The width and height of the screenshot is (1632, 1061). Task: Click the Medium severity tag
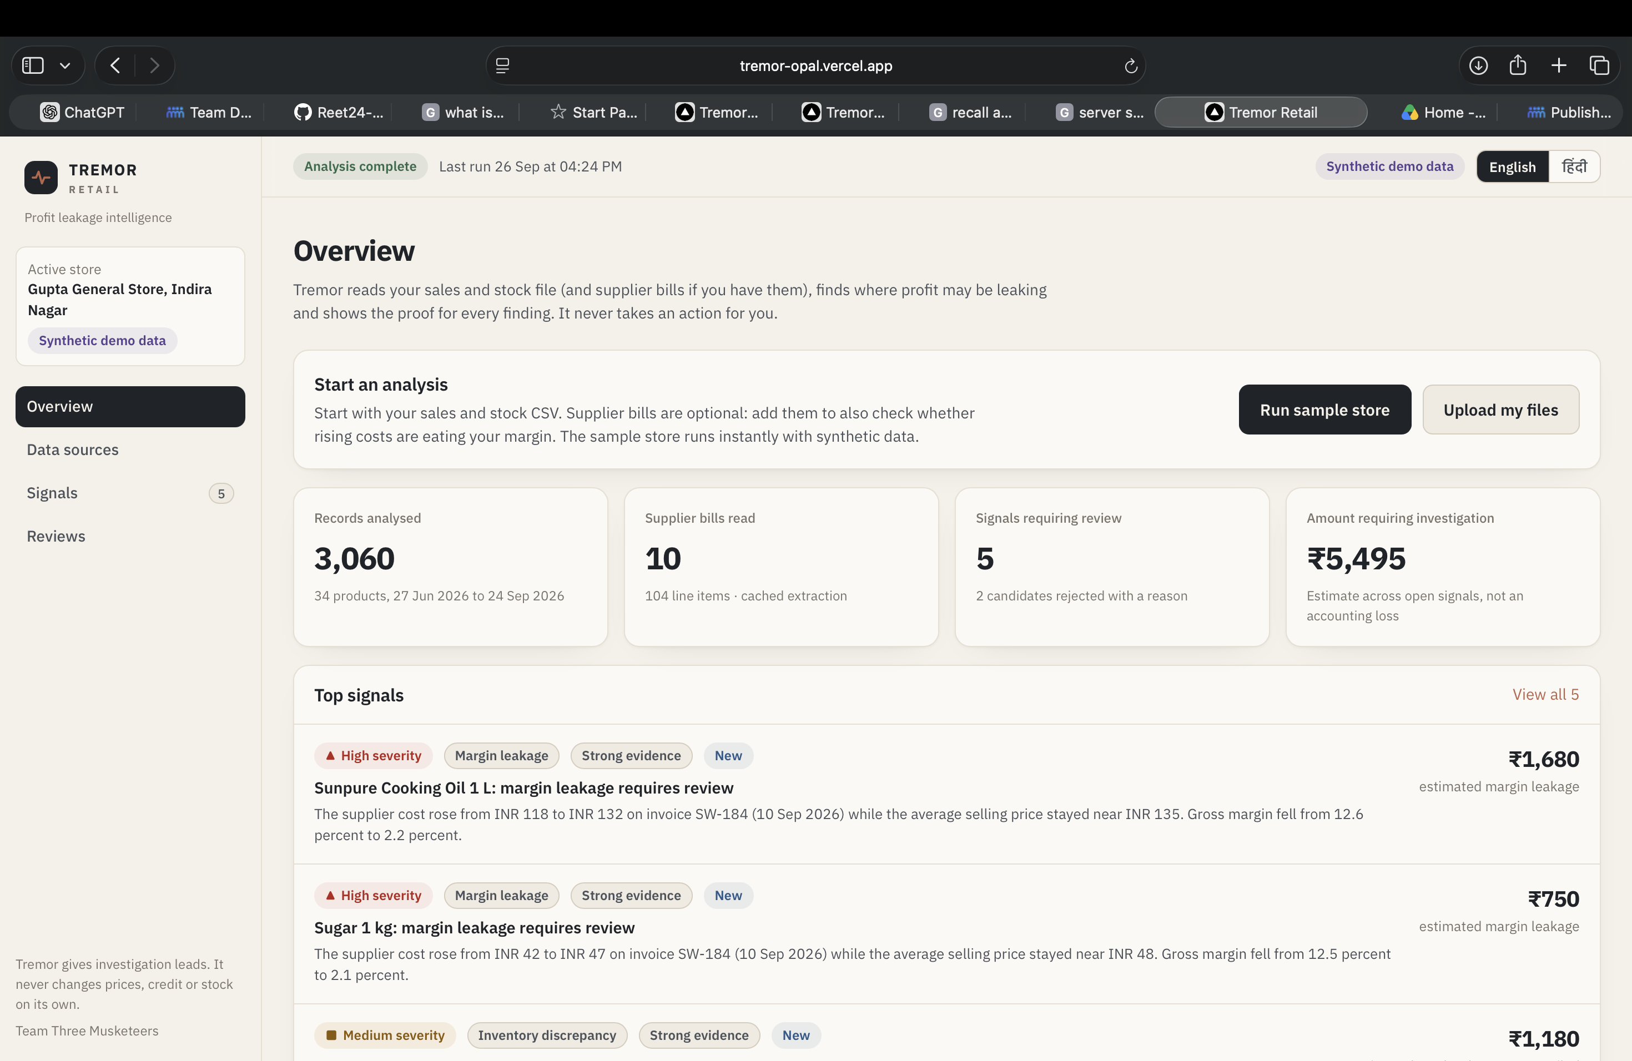(x=385, y=1035)
